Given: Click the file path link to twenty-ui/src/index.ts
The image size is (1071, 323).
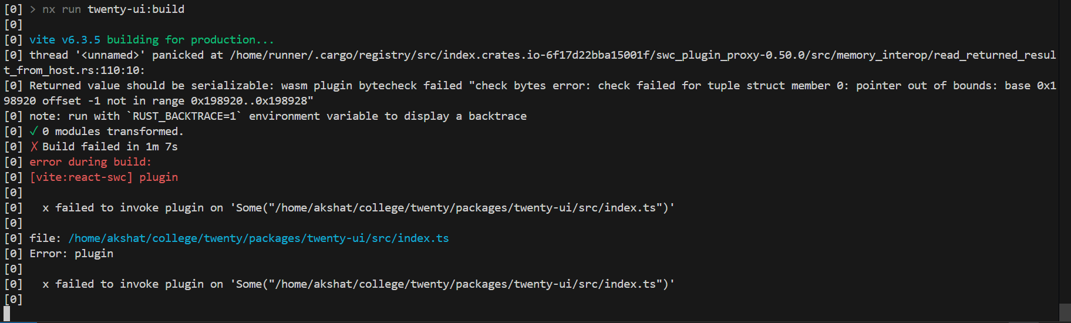Looking at the screenshot, I should coord(258,238).
